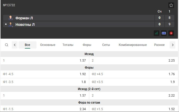Click Новотны Л player avatar
Image resolution: width=179 pixels, height=112 pixels.
click(11, 25)
